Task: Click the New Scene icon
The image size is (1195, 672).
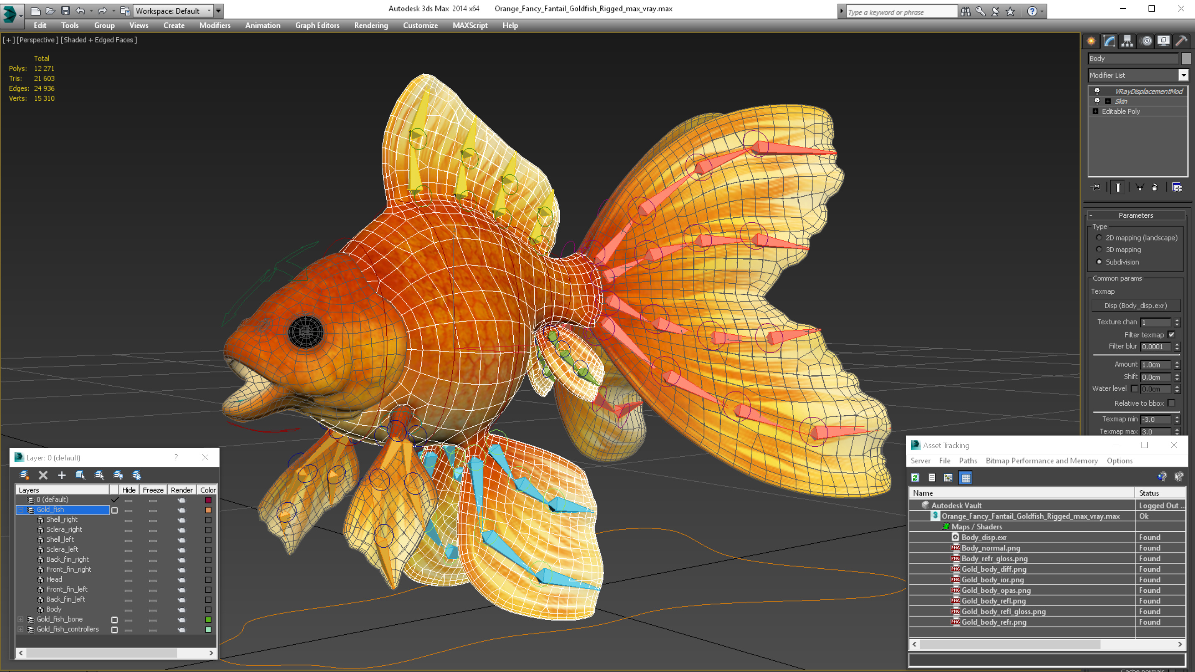Action: point(35,10)
